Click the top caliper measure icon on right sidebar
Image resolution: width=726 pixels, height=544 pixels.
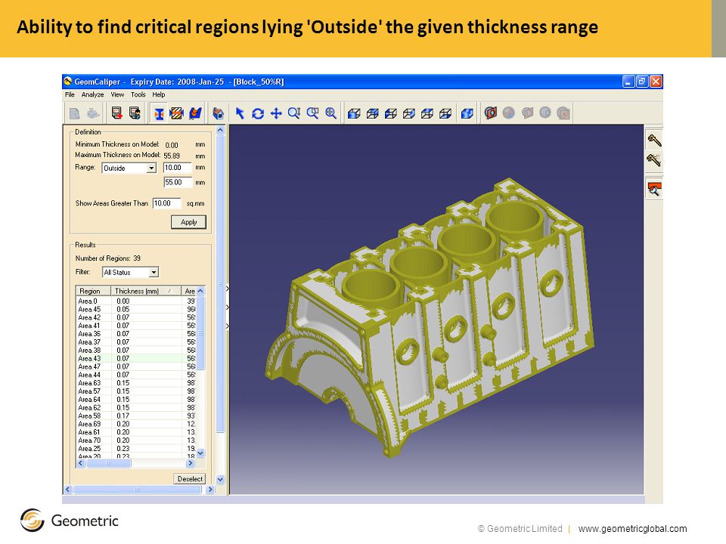coord(653,140)
